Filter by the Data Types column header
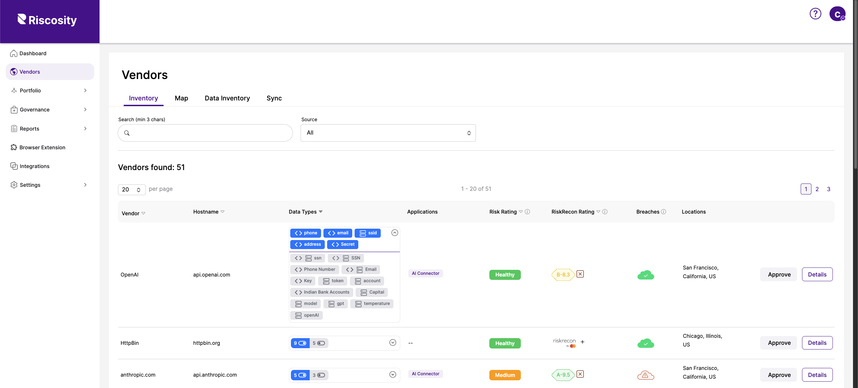Viewport: 858px width, 388px height. pos(306,212)
